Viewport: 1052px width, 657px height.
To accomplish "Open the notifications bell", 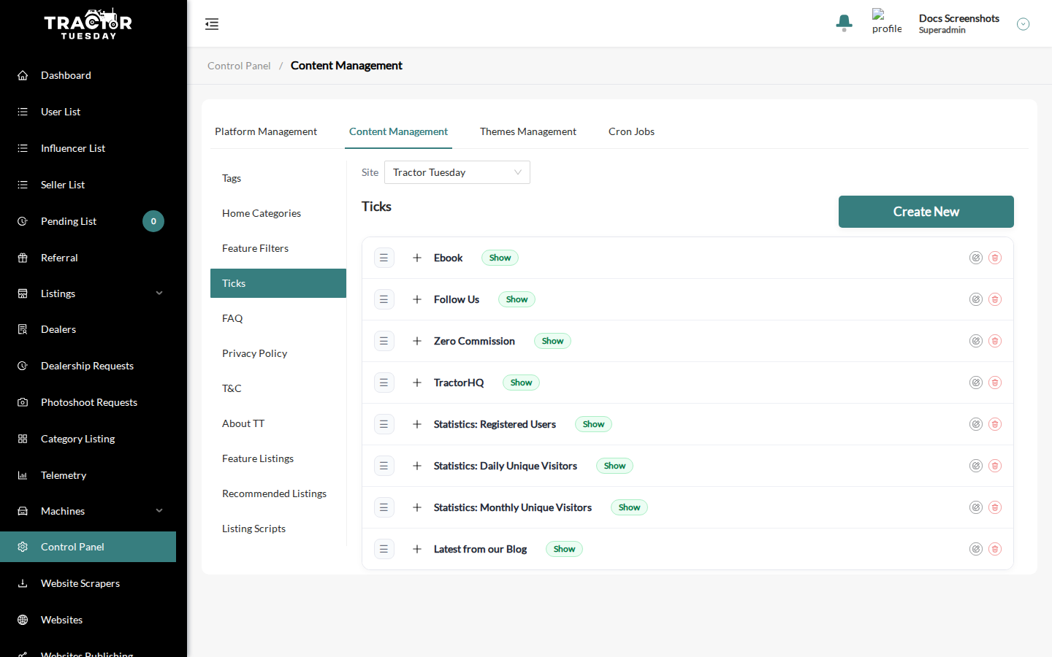I will 844,23.
